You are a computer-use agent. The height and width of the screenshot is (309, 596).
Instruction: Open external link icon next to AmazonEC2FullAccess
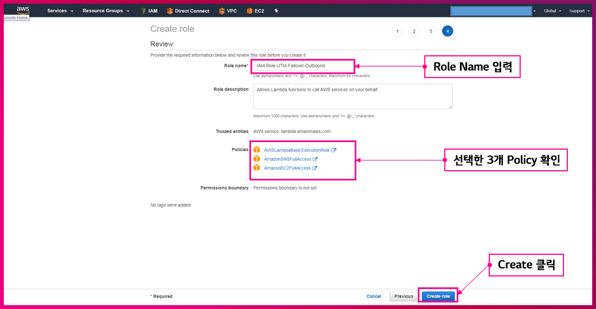tap(315, 168)
